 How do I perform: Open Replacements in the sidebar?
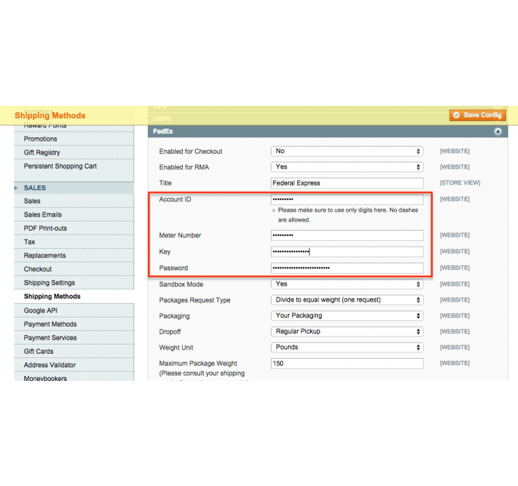click(x=74, y=255)
